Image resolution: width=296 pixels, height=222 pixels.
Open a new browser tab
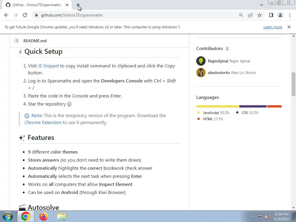[x=78, y=5]
